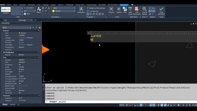The height and width of the screenshot is (111, 197).
Task: Click the Default paragraph alignment icon
Action: coord(88,14)
